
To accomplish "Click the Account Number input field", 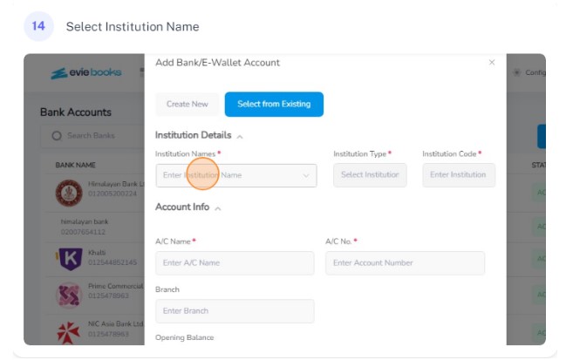I will click(405, 263).
